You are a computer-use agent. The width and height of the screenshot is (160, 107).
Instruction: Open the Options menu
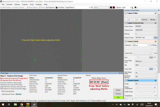tap(17, 5)
